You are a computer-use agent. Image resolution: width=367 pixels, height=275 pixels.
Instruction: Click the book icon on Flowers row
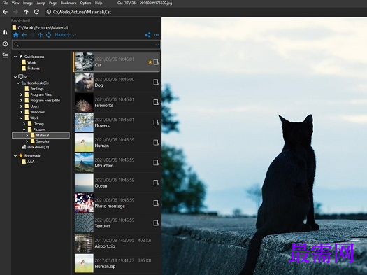coord(156,122)
